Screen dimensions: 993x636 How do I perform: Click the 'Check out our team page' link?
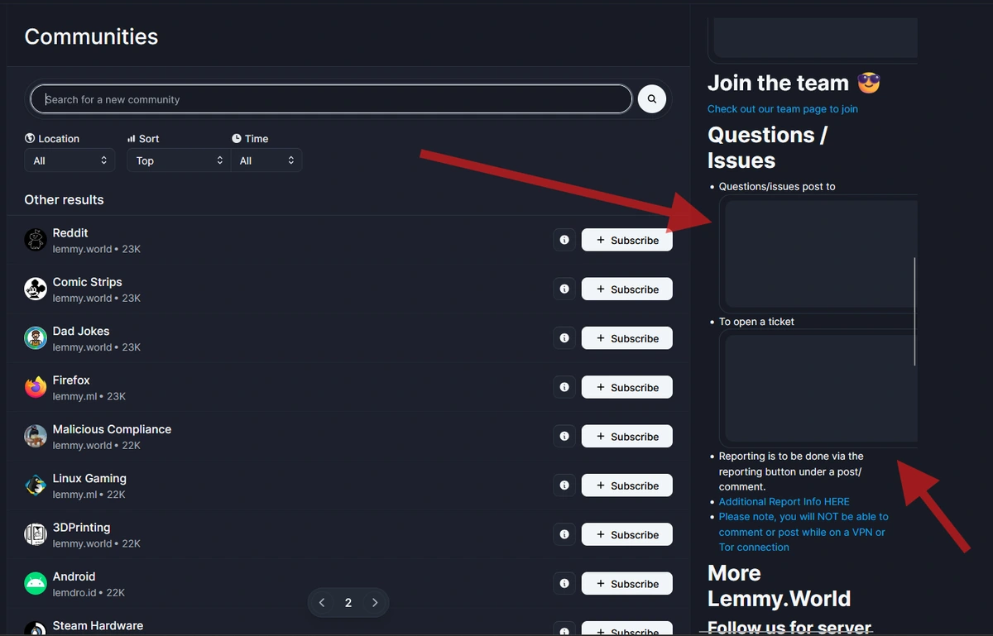pyautogui.click(x=783, y=109)
